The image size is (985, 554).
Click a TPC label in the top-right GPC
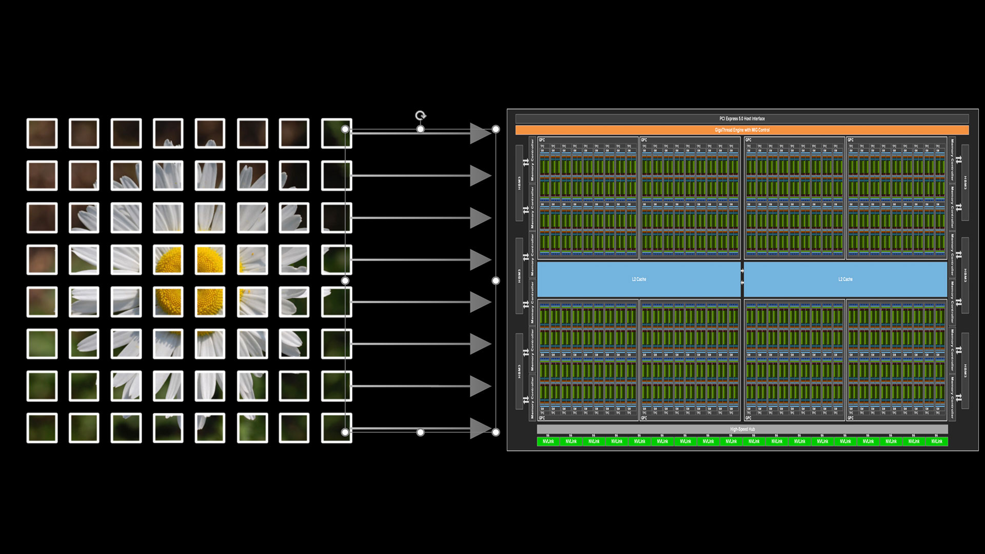(x=852, y=146)
